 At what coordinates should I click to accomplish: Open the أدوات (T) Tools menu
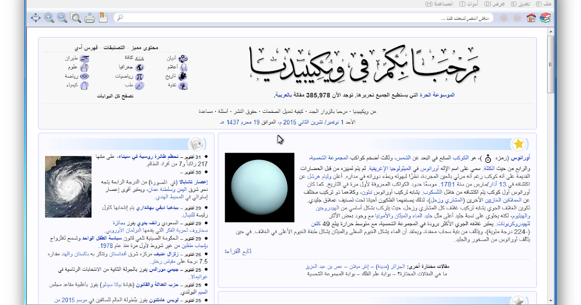click(x=469, y=4)
